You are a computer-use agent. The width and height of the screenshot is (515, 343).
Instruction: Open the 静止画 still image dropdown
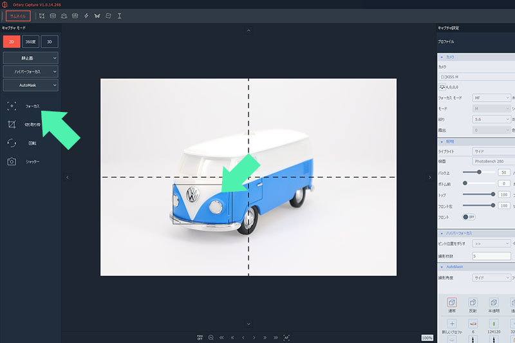pos(31,58)
